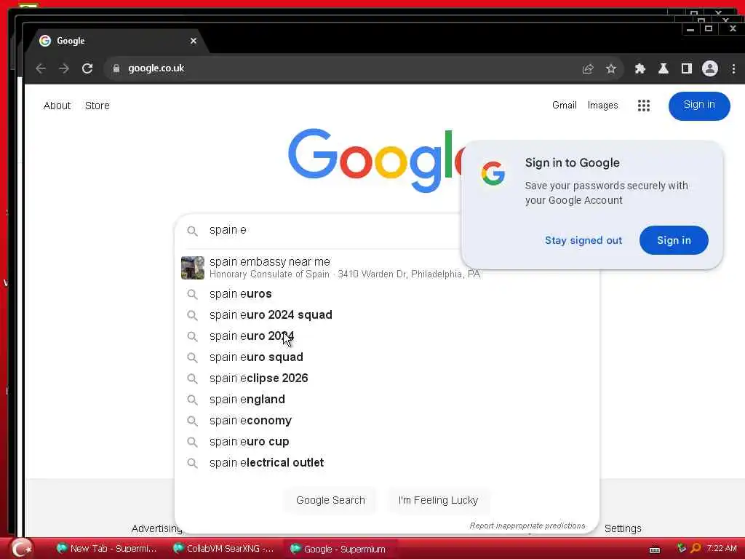Click the keyboard icon in system tray

coord(655,550)
